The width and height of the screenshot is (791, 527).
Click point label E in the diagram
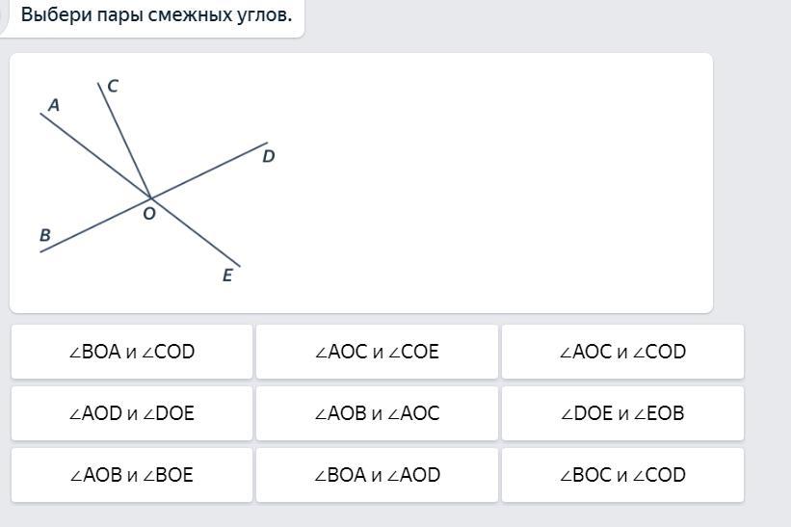pos(227,276)
